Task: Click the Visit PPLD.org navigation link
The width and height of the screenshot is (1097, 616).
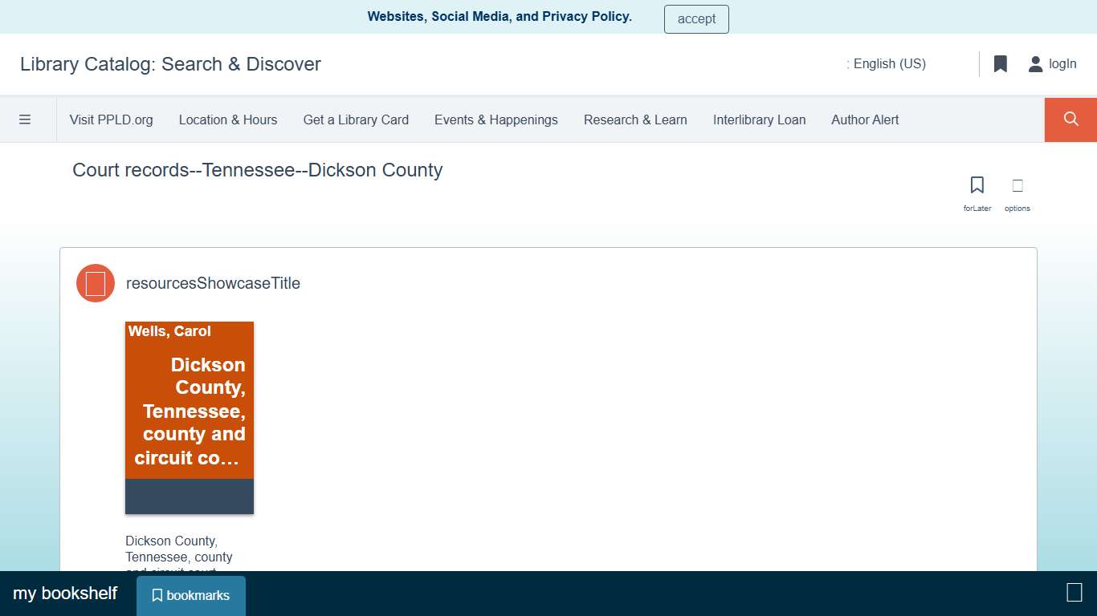Action: click(111, 120)
